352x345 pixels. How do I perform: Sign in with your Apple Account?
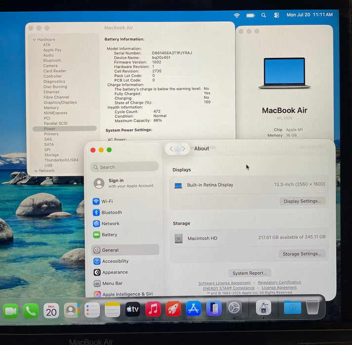point(124,183)
